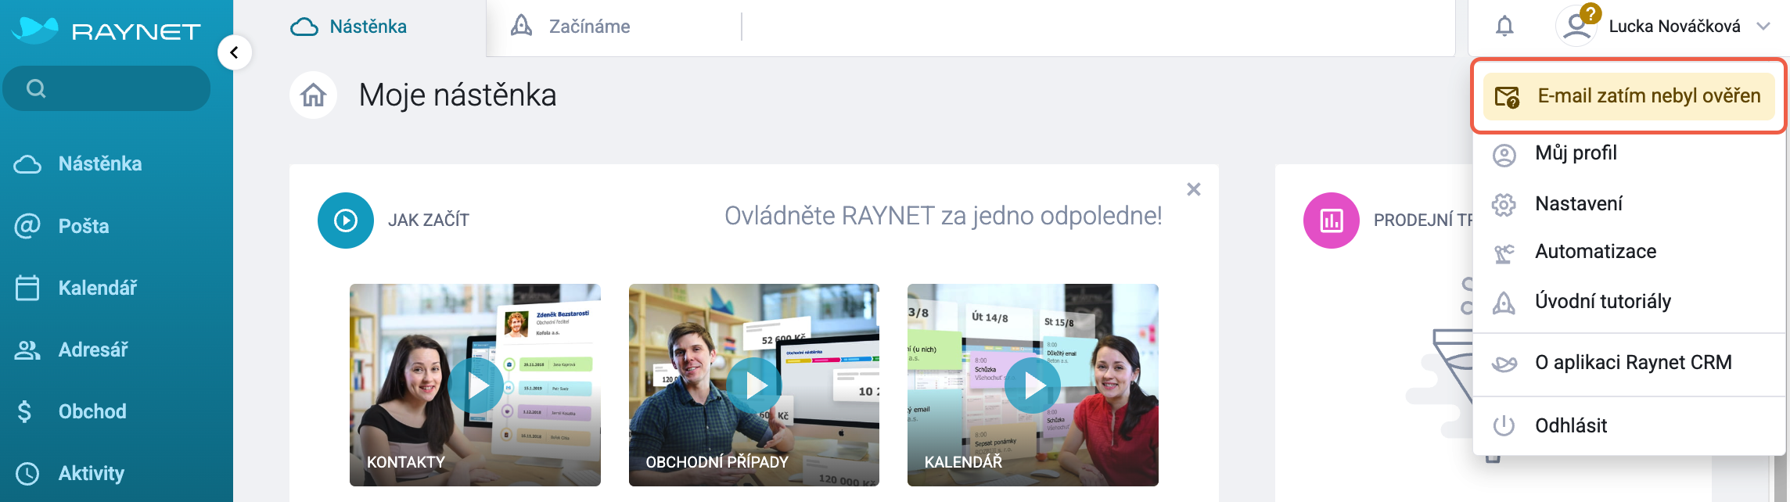Image resolution: width=1790 pixels, height=502 pixels.
Task: Click the rocket icon for Úvodní tutoriály
Action: coord(1504,303)
